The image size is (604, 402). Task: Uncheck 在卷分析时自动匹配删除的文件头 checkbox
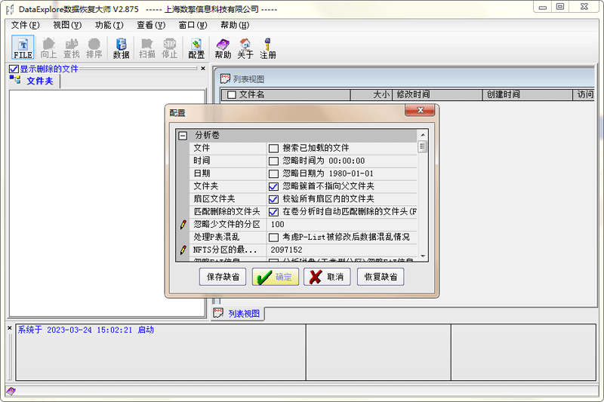273,212
